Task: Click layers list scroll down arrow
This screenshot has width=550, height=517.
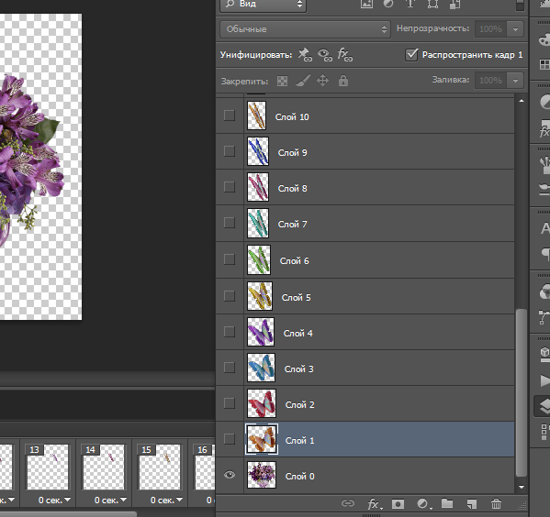Action: coord(522,487)
